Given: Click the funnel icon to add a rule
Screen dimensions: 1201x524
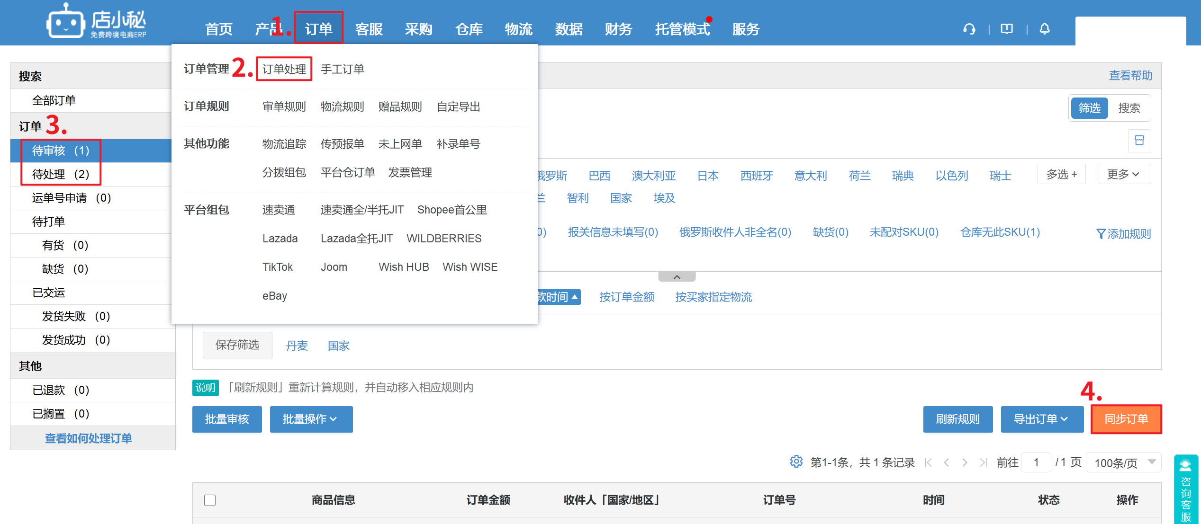Looking at the screenshot, I should 1101,234.
